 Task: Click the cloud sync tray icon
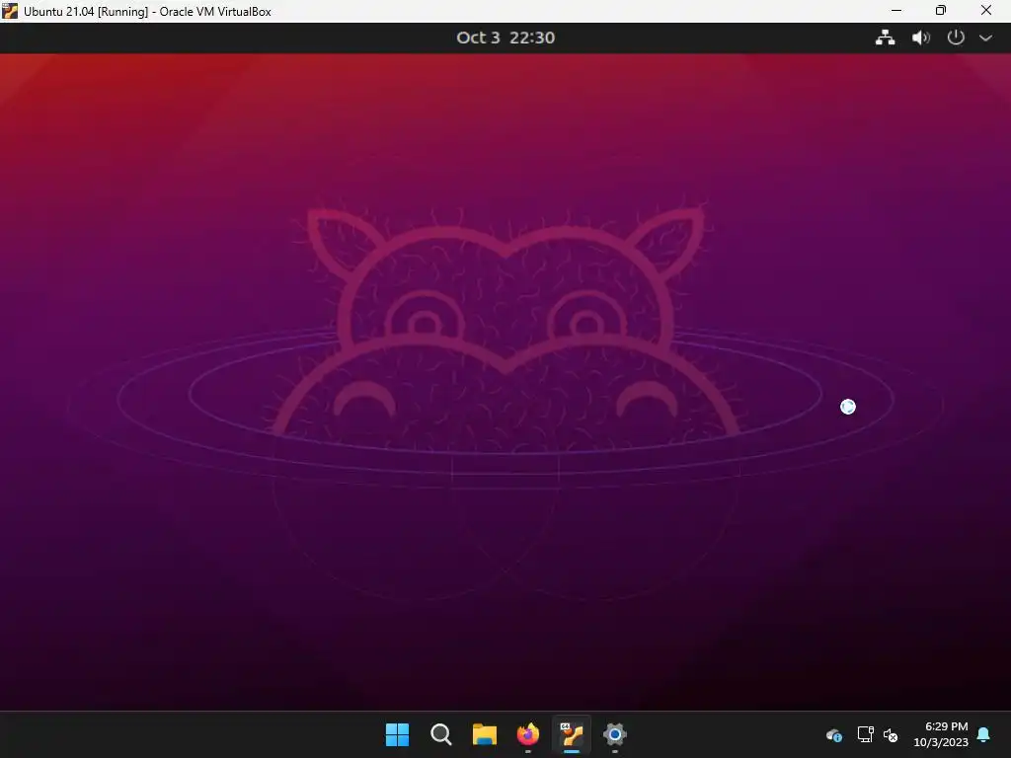(x=833, y=734)
